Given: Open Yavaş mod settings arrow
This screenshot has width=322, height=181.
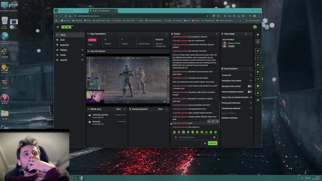Looking at the screenshot, I should click(251, 75).
